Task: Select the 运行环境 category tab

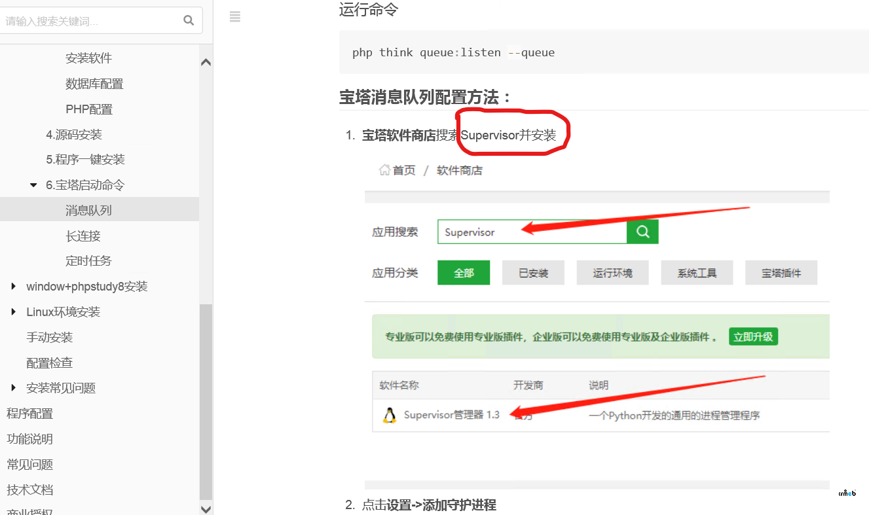Action: pyautogui.click(x=612, y=273)
